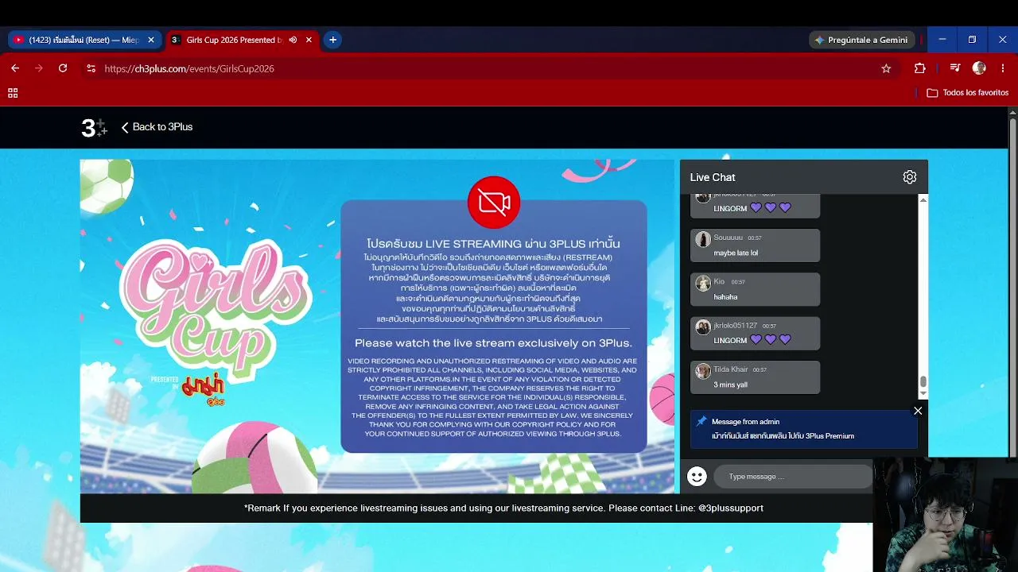The width and height of the screenshot is (1018, 572).
Task: Close the YouTube (1423) tab
Action: point(151,40)
